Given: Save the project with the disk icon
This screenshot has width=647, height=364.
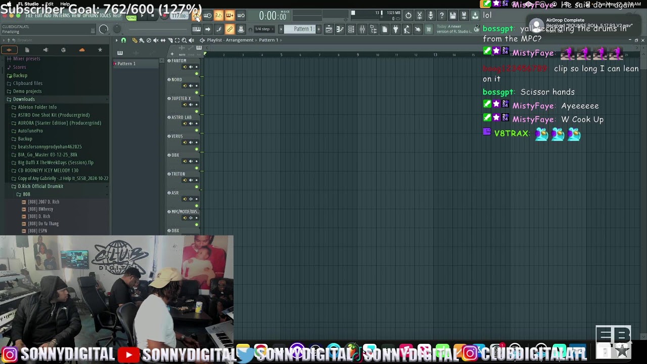Looking at the screenshot, I should tap(453, 15).
